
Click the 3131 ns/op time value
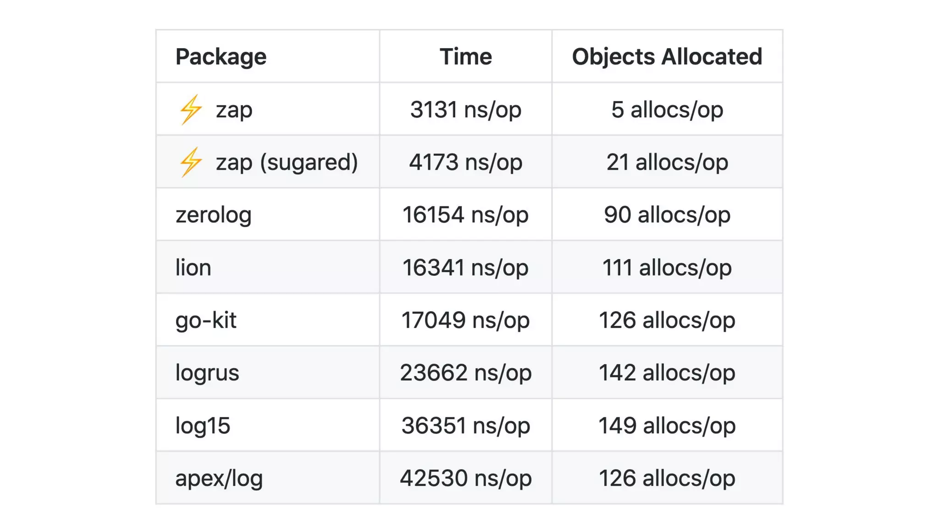(x=465, y=110)
